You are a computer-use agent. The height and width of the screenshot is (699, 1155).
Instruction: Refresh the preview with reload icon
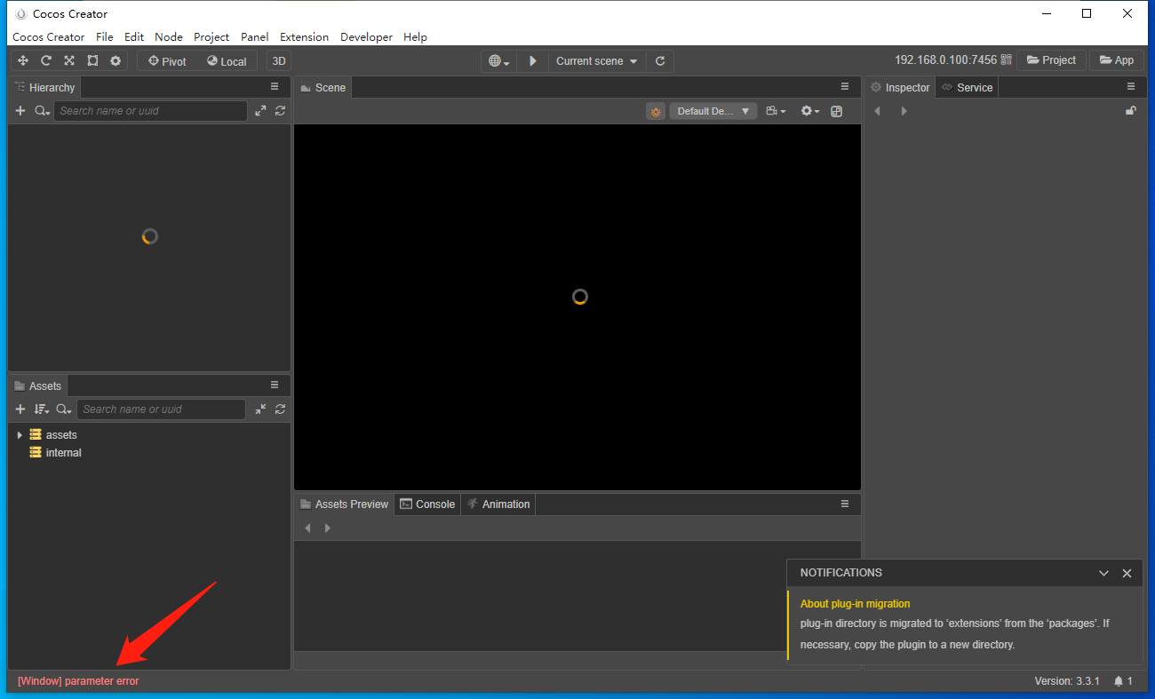[660, 60]
